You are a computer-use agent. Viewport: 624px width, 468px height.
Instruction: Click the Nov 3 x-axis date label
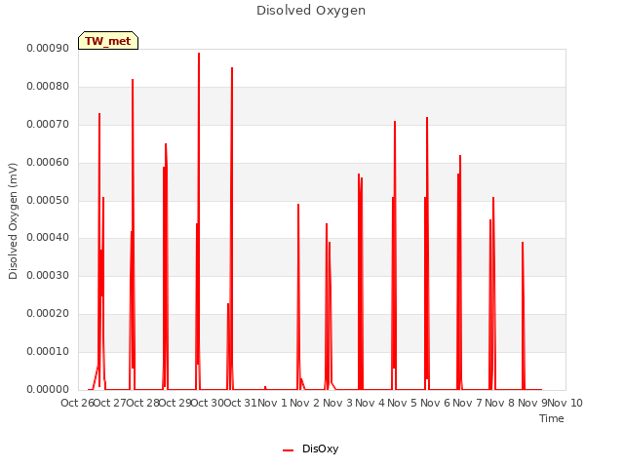337,403
